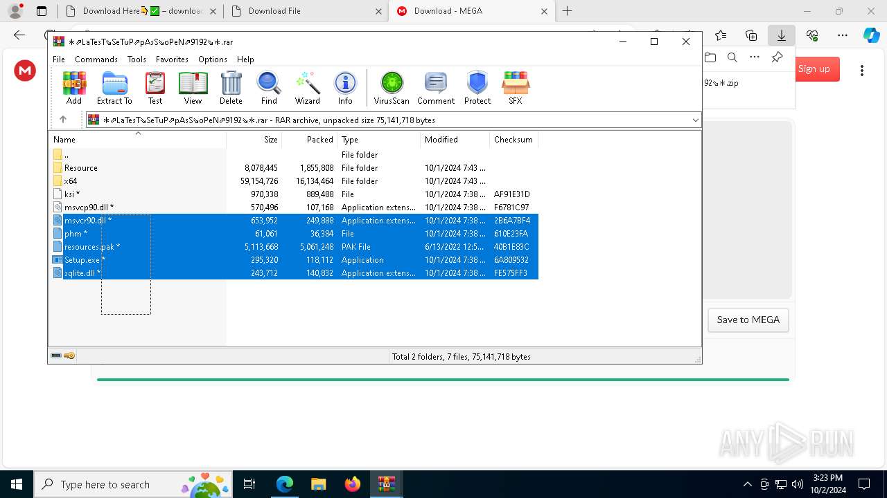Click the Test archive icon
The height and width of the screenshot is (498, 887).
pyautogui.click(x=155, y=88)
